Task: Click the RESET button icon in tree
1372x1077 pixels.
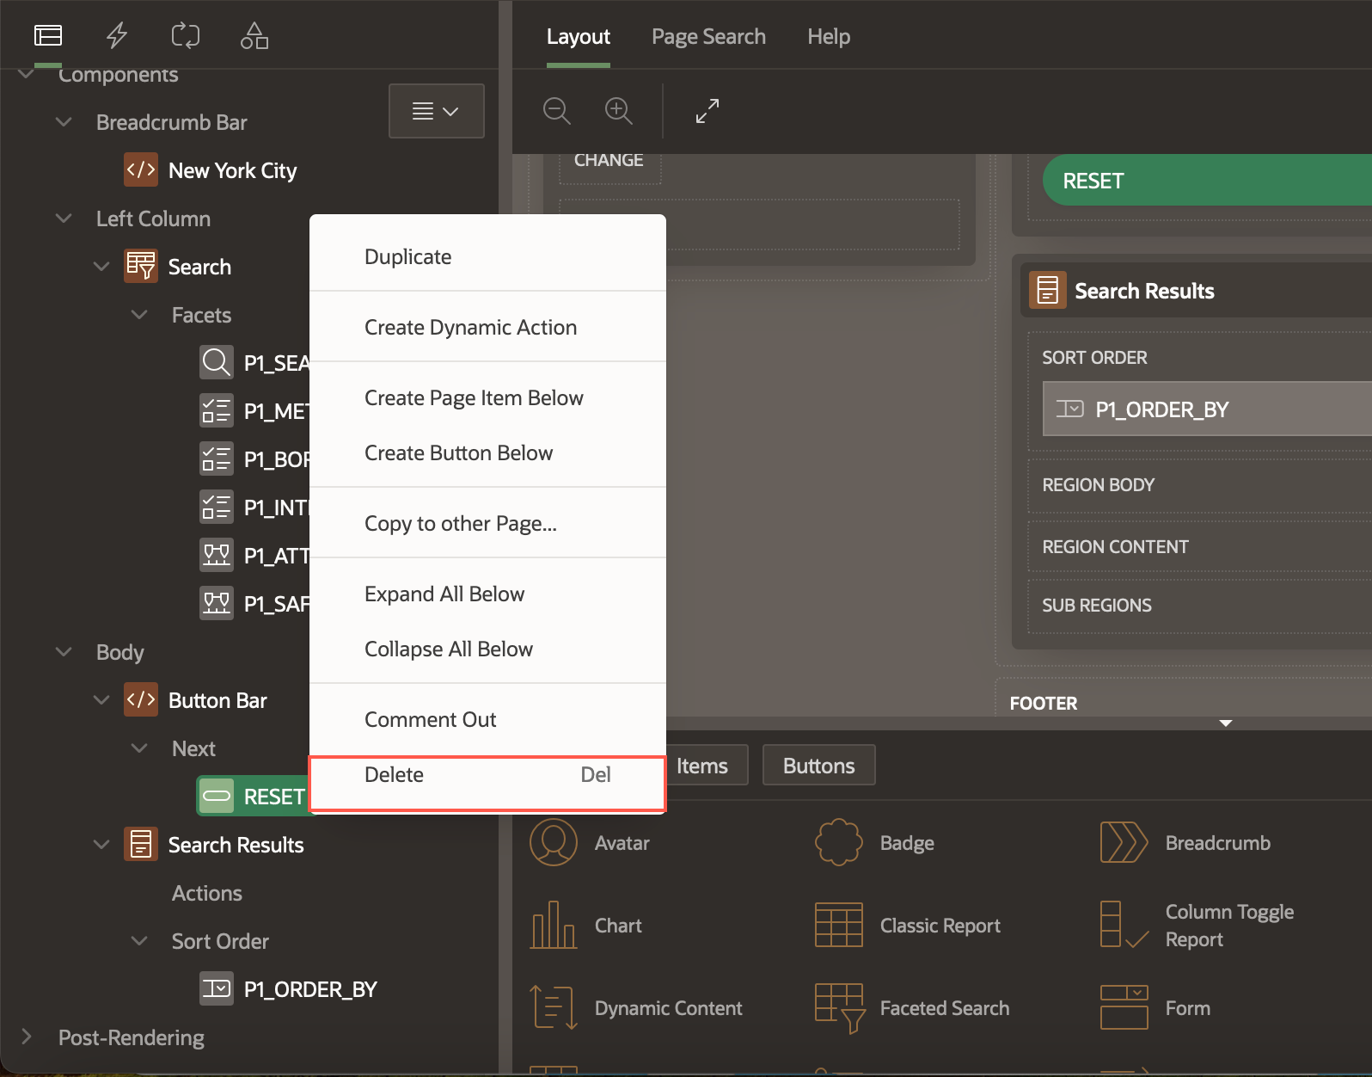Action: (x=217, y=797)
